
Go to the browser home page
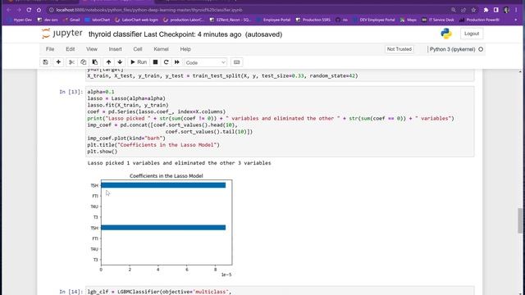point(39,10)
